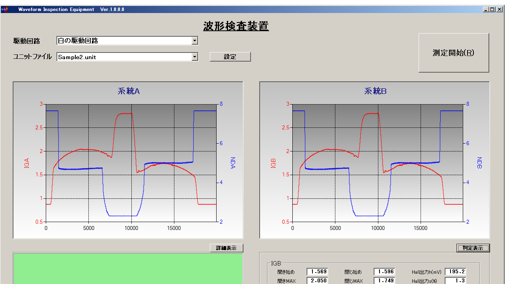Viewport: 505px width, 284px height.
Task: Open the 駆動回路 dropdown arrow
Action: pos(195,41)
